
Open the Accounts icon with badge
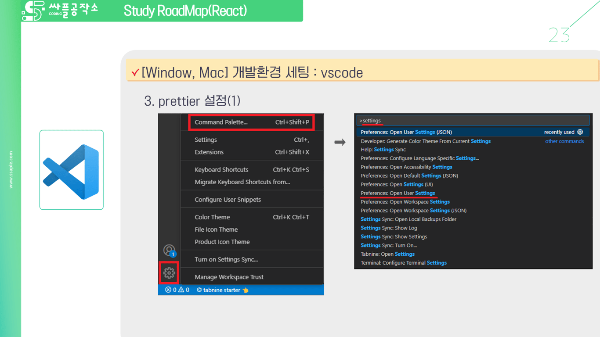pyautogui.click(x=170, y=251)
